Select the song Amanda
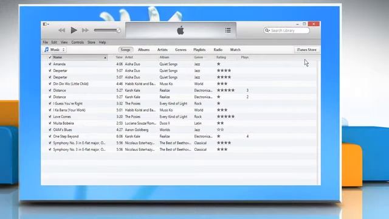This screenshot has height=219, width=389. 60,64
